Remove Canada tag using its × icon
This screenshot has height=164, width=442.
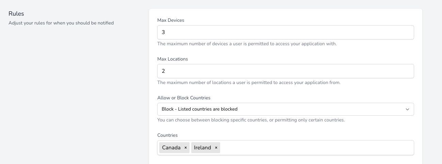(x=185, y=148)
